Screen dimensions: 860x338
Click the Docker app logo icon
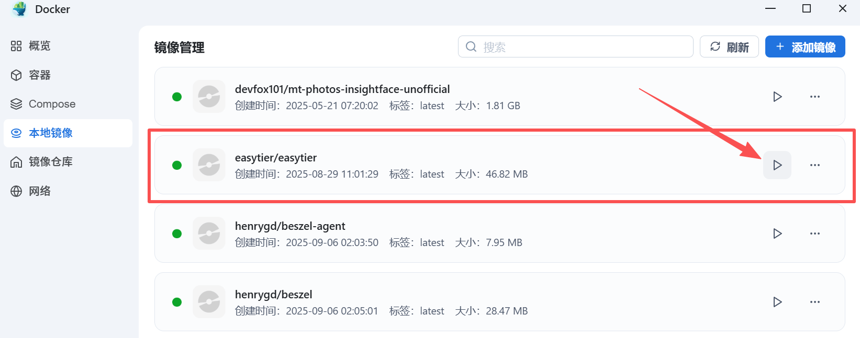(19, 9)
